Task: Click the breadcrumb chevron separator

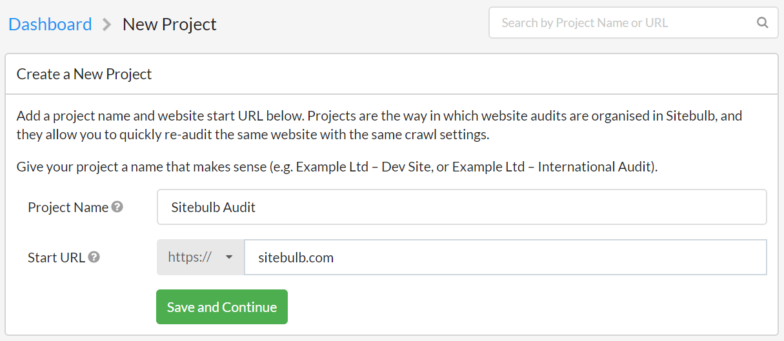Action: tap(106, 24)
